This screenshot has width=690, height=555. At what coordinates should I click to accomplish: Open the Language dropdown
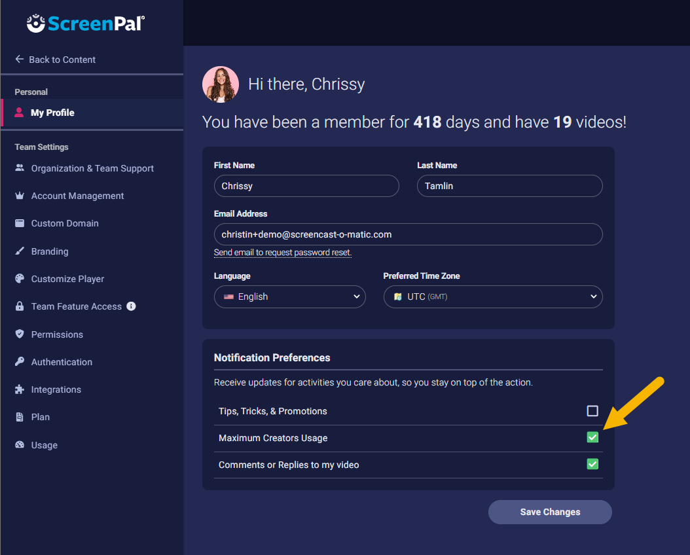click(x=289, y=296)
